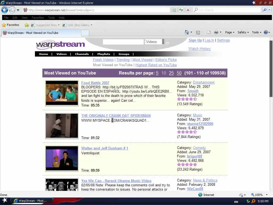Open the View menu

[x=25, y=18]
